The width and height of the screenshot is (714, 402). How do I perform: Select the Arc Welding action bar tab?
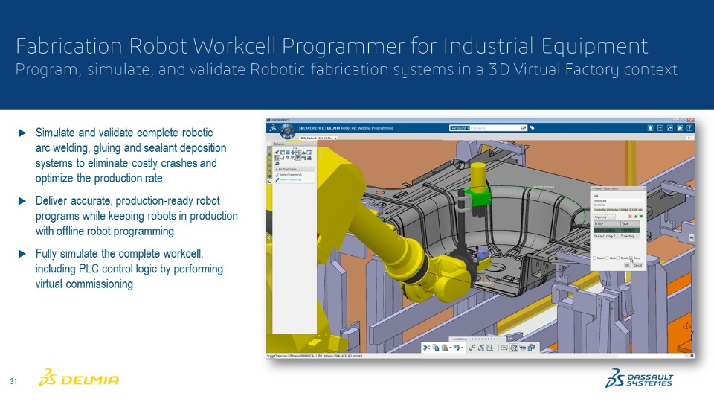460,339
